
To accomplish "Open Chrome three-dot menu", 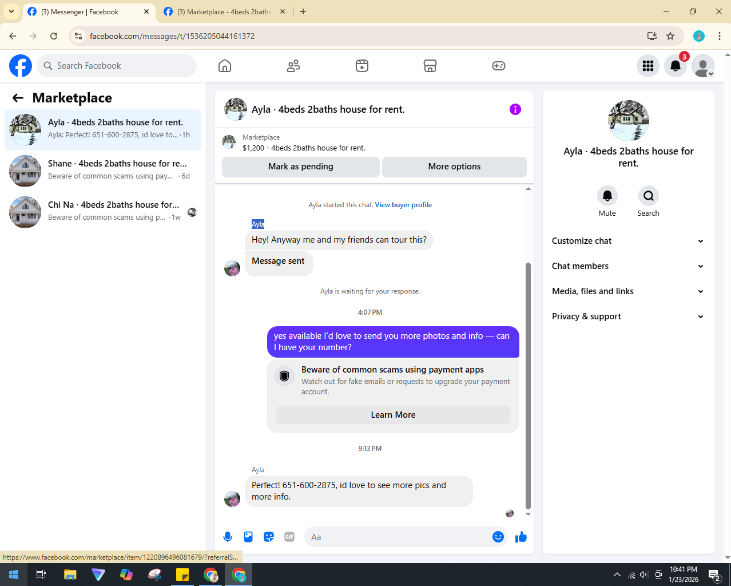I will (720, 36).
